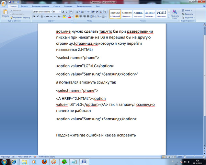Screen dimensions: 206x165
Task: Increase paragraph indent
Action: point(97,12)
